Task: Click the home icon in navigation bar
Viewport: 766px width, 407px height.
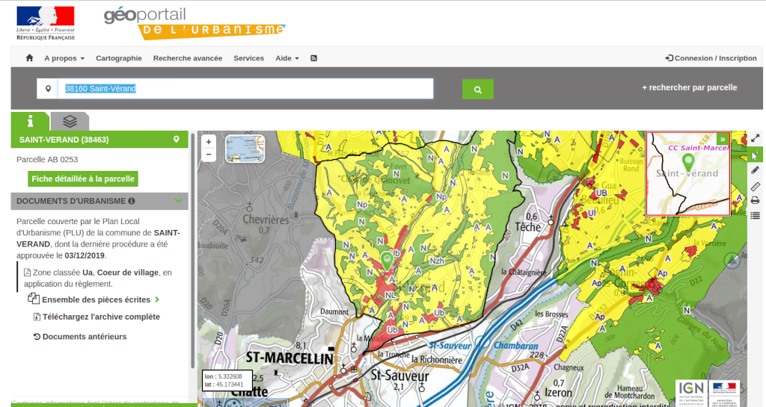Action: click(29, 58)
